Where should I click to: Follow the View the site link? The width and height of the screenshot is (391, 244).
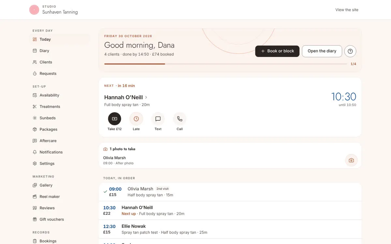(347, 10)
